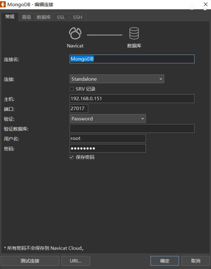Click the URI... button
The width and height of the screenshot is (211, 269).
pos(76,261)
